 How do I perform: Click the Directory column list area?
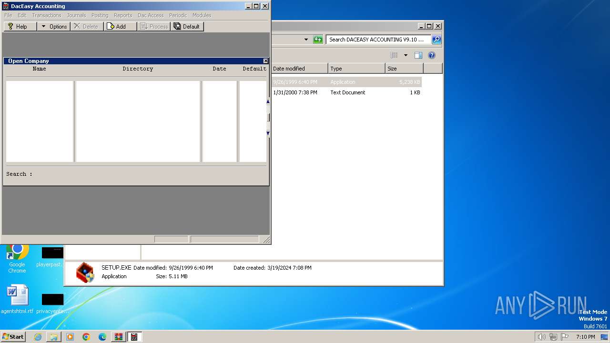pos(138,121)
